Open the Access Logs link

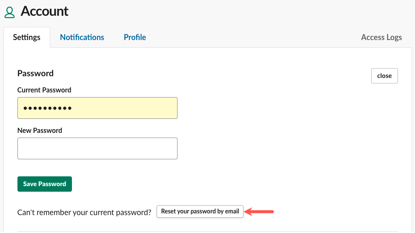point(381,37)
